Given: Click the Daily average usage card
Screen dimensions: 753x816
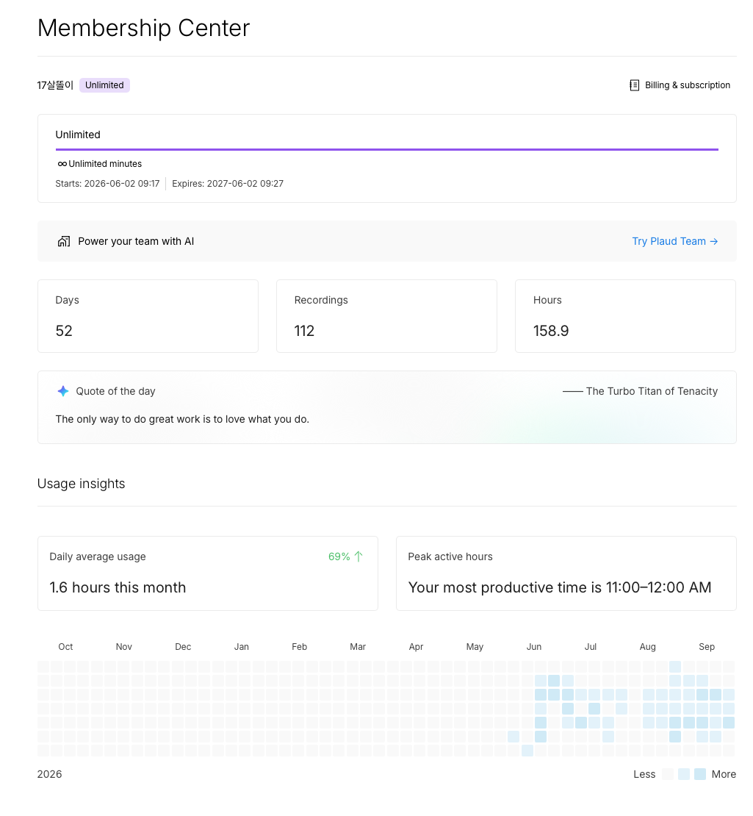Looking at the screenshot, I should (x=207, y=573).
